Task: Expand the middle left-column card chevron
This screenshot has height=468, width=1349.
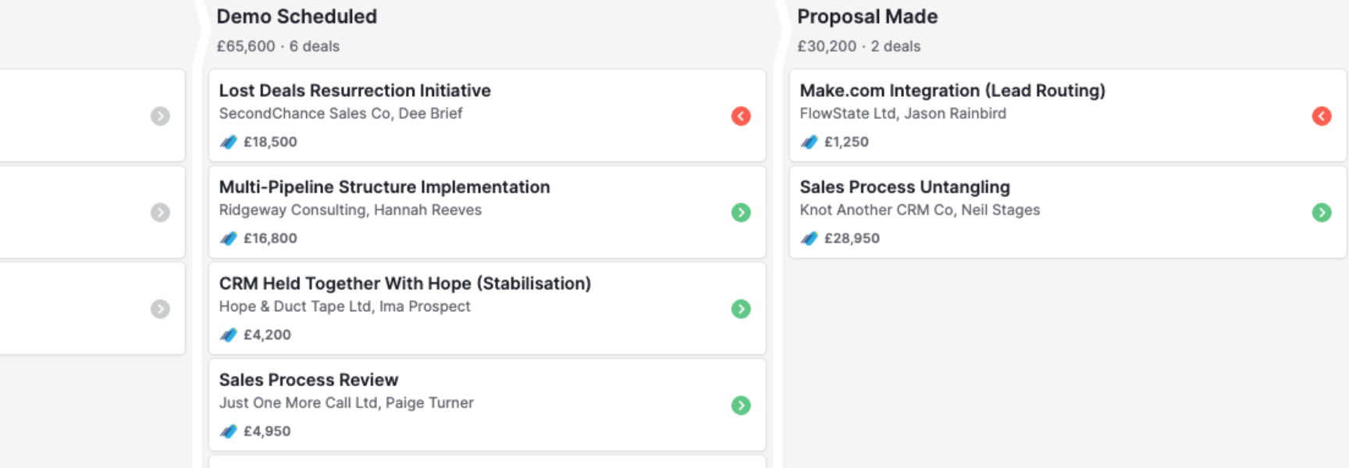Action: (x=161, y=211)
